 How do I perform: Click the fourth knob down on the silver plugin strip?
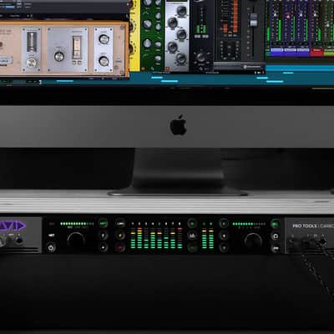[173, 47]
